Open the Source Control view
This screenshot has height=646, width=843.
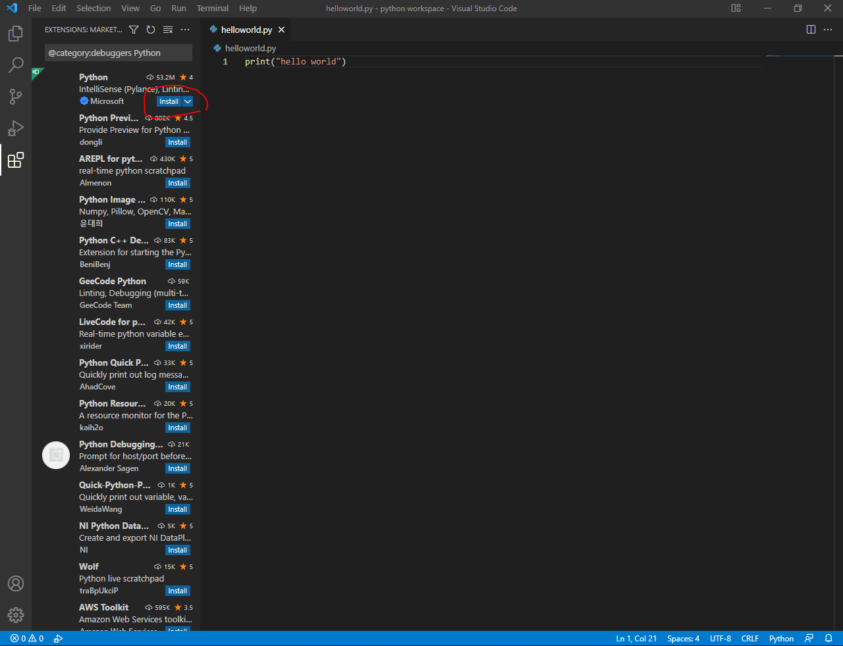[x=16, y=97]
